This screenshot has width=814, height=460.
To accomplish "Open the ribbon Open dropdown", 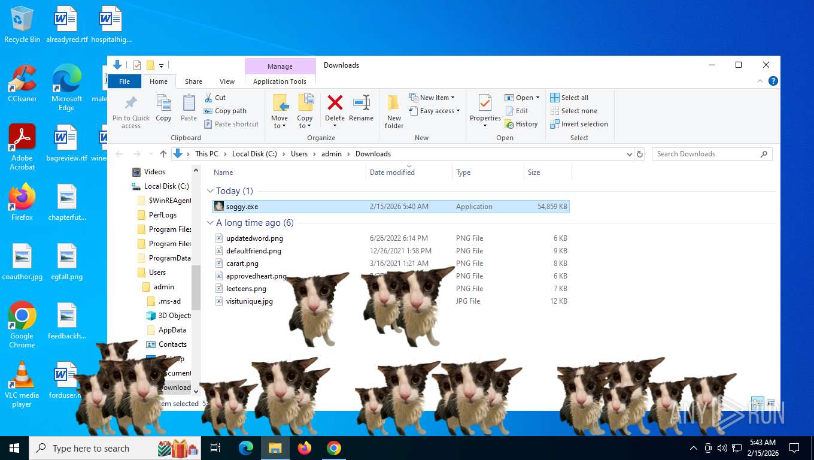I will pos(522,98).
